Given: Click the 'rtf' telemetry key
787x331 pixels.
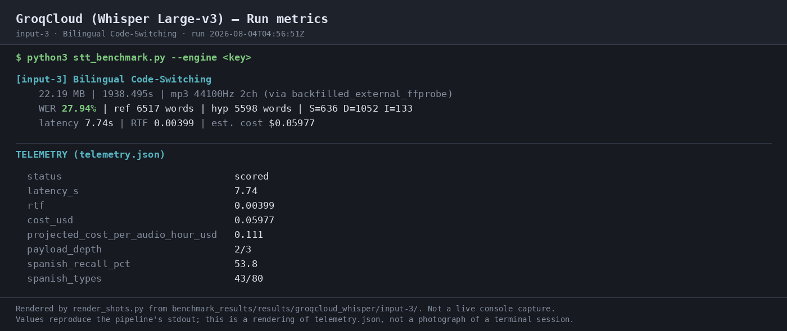Looking at the screenshot, I should pos(35,206).
